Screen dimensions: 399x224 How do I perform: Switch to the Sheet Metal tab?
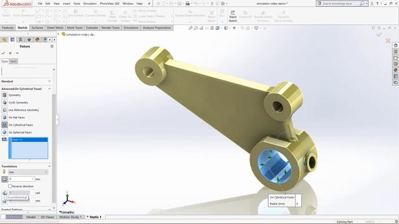click(55, 27)
